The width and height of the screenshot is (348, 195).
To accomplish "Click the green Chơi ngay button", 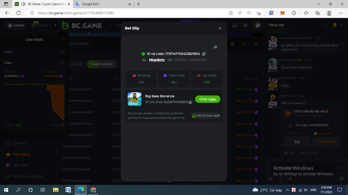I will click(208, 99).
